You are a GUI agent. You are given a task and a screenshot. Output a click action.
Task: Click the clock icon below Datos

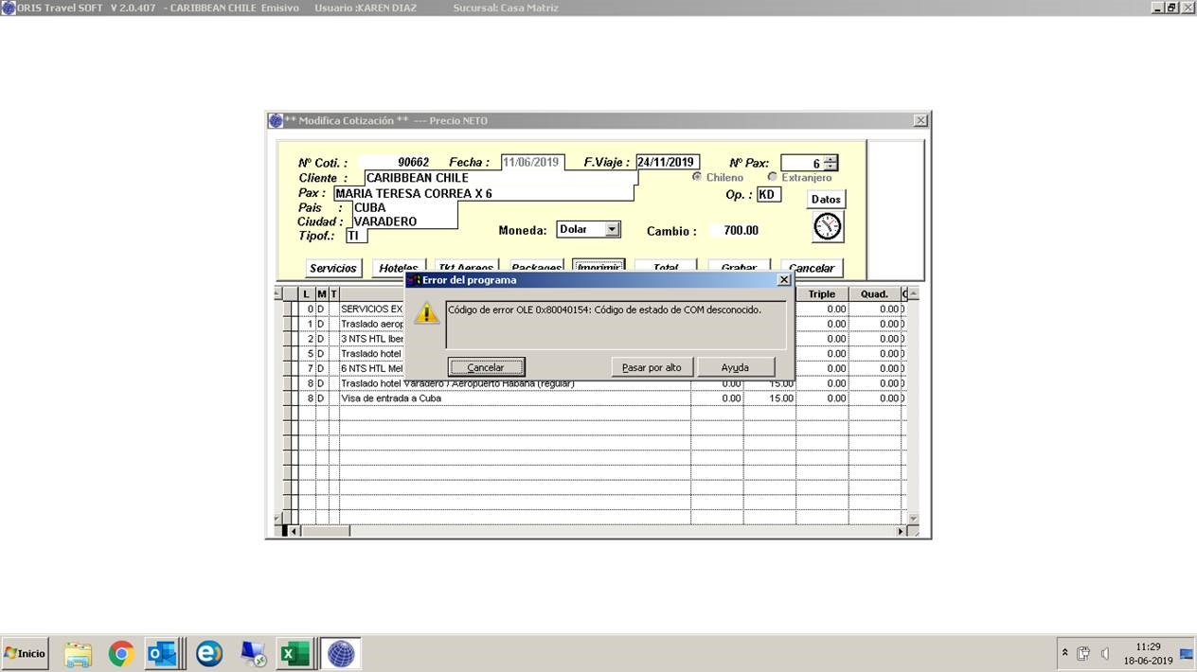(x=827, y=227)
